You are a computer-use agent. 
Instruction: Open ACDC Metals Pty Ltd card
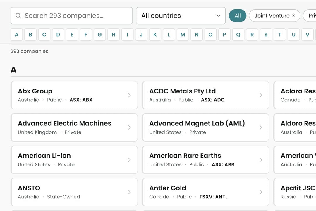(x=206, y=95)
